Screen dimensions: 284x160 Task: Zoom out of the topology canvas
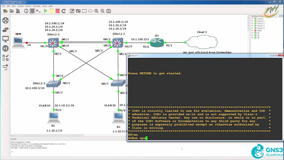click(x=102, y=11)
